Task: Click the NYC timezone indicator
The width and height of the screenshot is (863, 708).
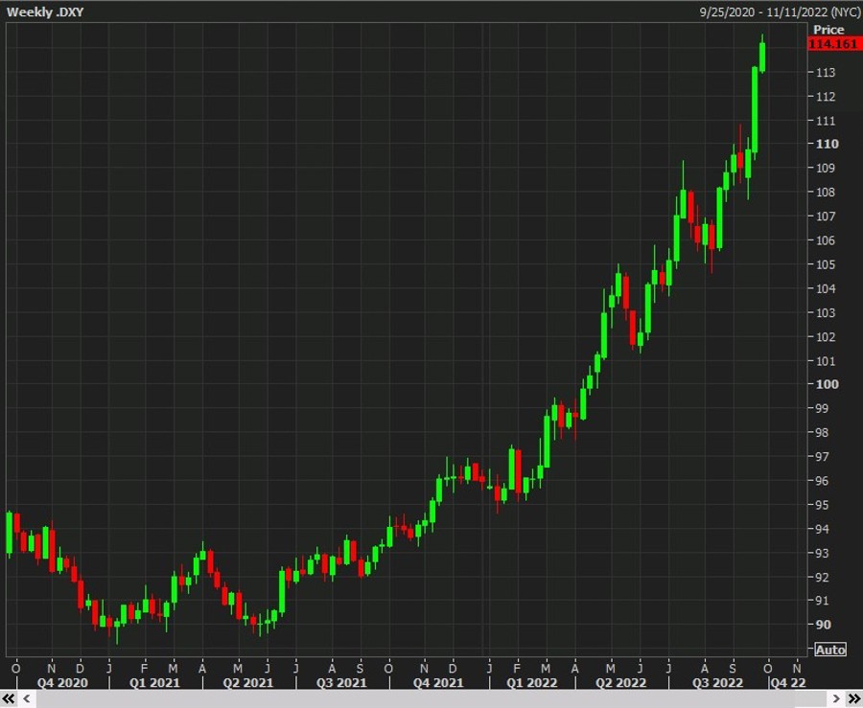Action: (x=844, y=11)
